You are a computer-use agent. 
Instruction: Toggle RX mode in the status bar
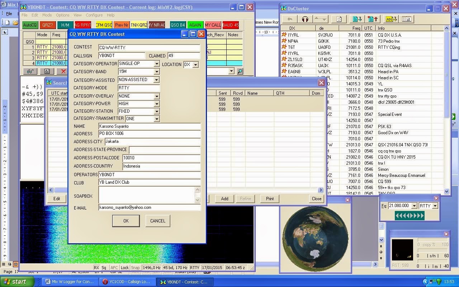pos(96,268)
